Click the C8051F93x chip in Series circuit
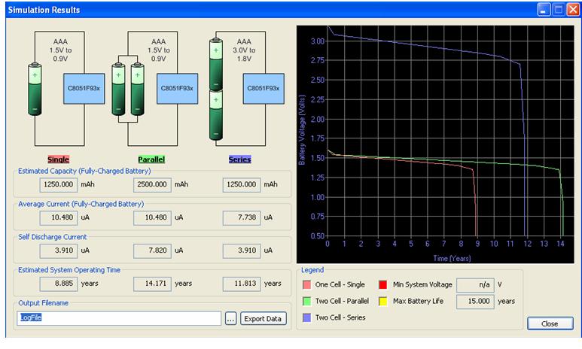The image size is (582, 349). [x=263, y=89]
